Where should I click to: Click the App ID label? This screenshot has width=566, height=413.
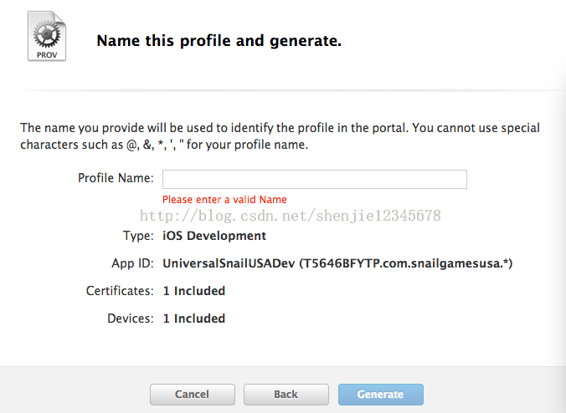(x=132, y=263)
